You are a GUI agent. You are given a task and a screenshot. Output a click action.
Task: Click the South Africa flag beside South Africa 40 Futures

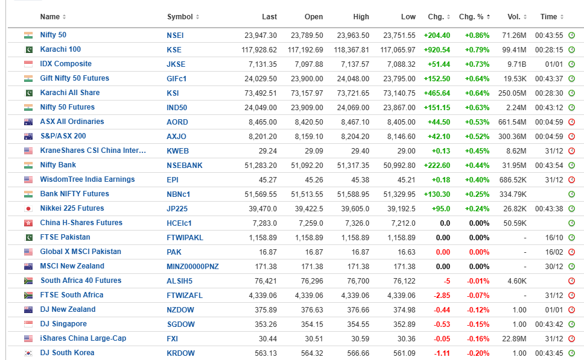pyautogui.click(x=28, y=281)
